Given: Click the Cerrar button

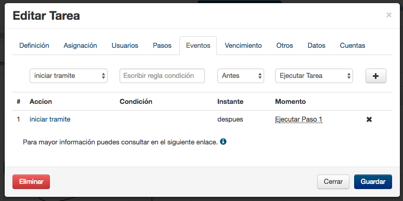Looking at the screenshot, I should pos(333,182).
